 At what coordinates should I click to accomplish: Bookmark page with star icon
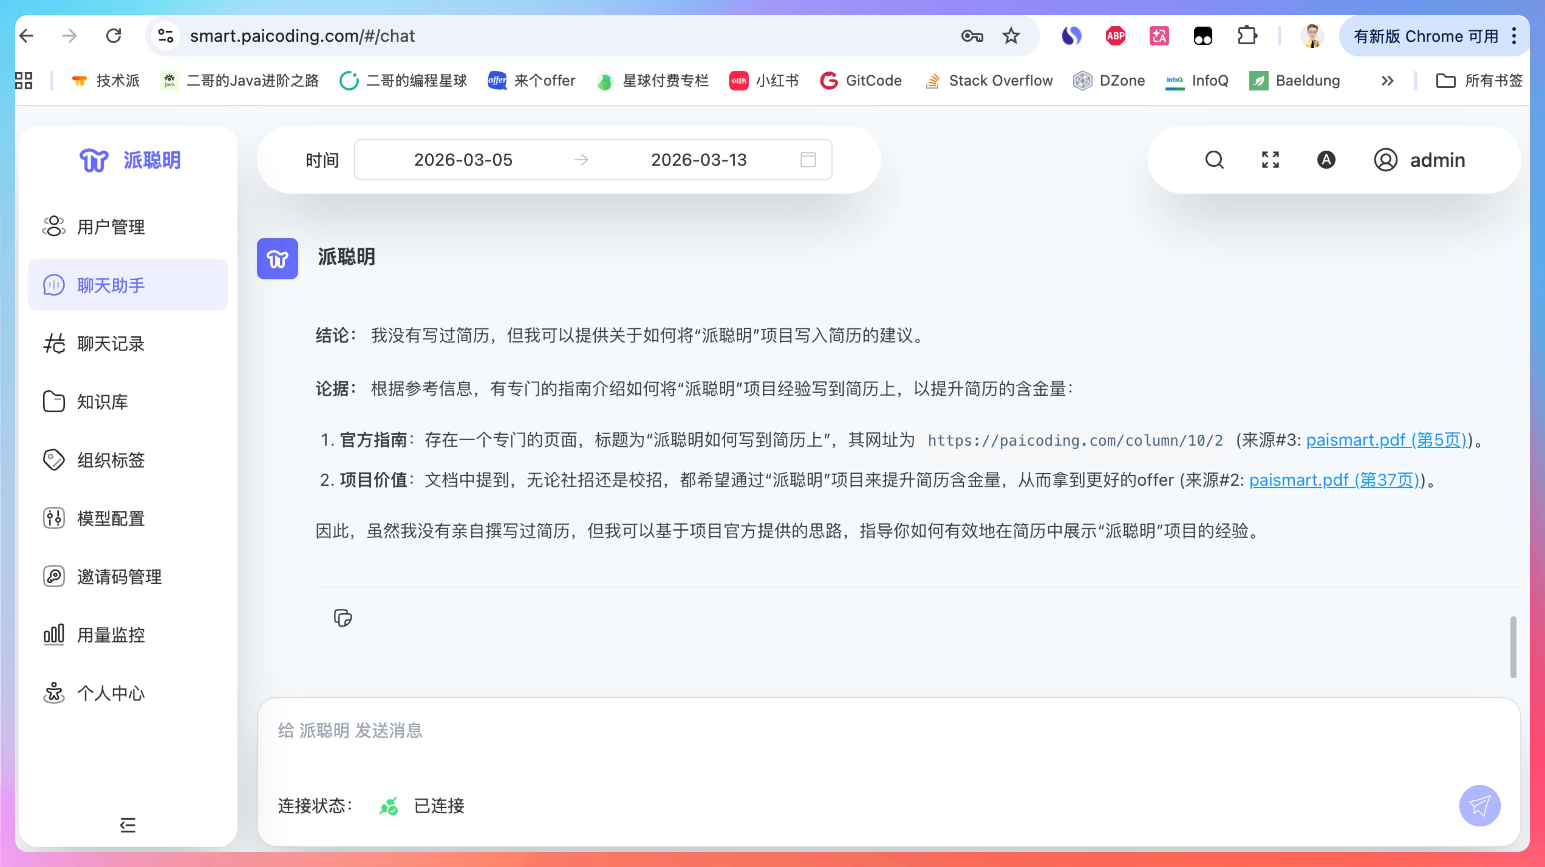[1011, 36]
